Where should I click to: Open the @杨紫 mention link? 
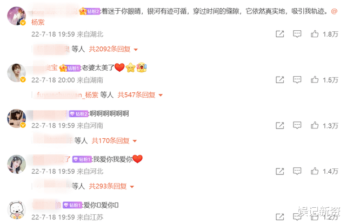click(x=38, y=22)
